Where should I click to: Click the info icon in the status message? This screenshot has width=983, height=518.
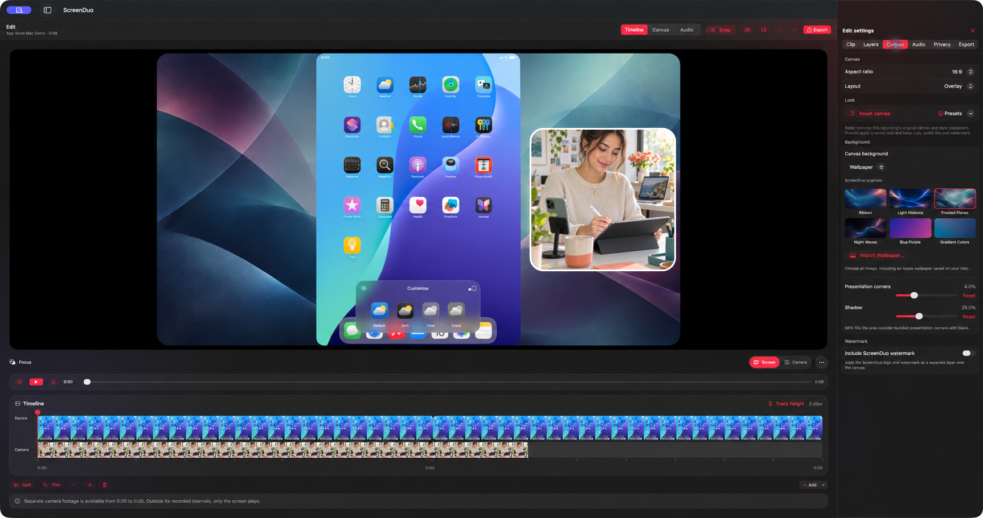(x=17, y=502)
